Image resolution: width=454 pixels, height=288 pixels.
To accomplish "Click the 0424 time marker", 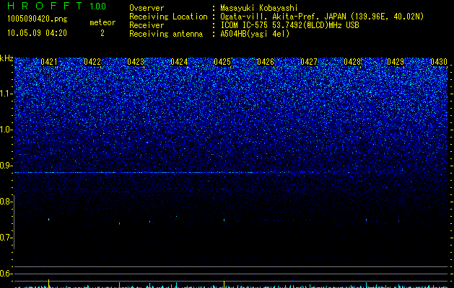I will click(x=179, y=62).
